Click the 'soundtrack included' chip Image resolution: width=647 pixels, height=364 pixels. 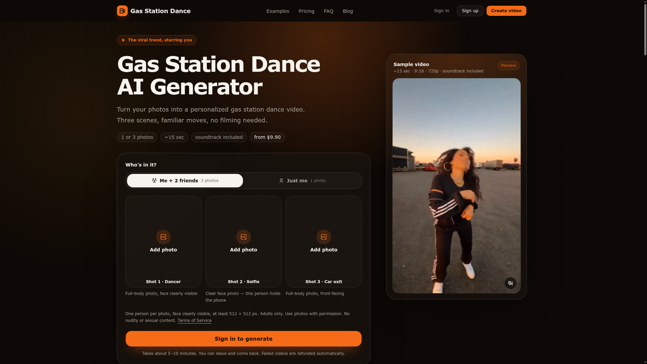[x=219, y=137]
